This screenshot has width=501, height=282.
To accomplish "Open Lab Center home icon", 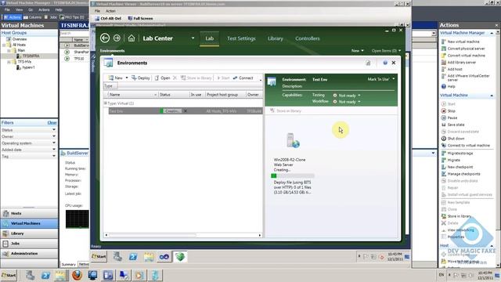I will [132, 38].
